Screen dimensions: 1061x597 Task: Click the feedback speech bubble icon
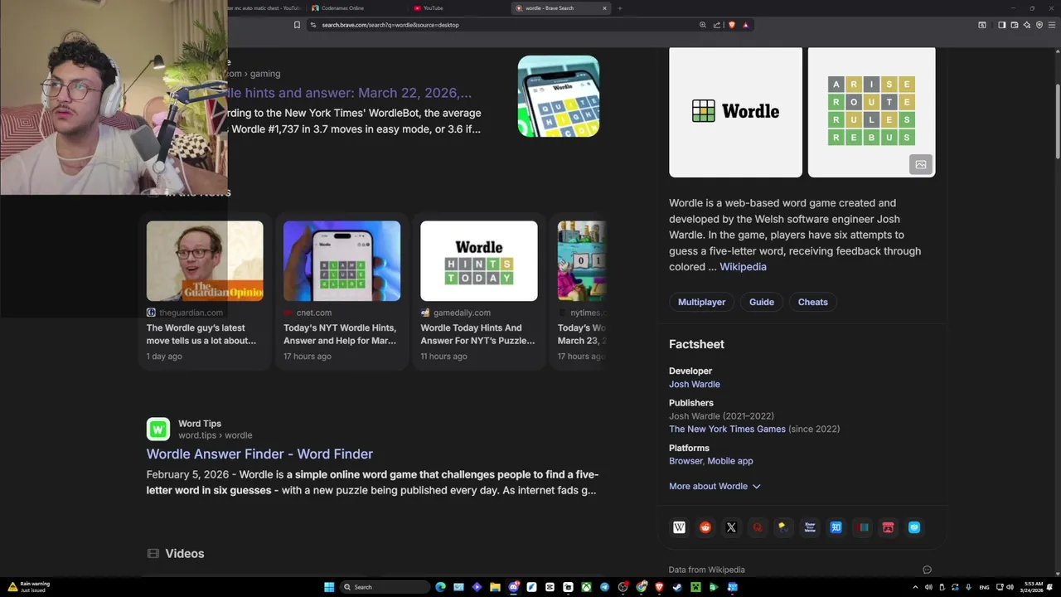click(927, 570)
